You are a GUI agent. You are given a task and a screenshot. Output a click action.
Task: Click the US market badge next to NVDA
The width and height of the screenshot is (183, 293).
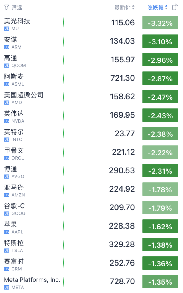coord(7,121)
